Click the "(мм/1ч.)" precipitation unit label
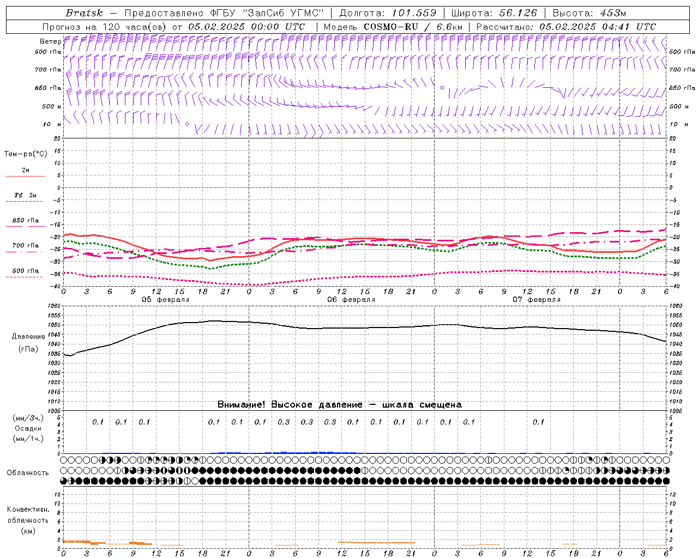 point(28,439)
